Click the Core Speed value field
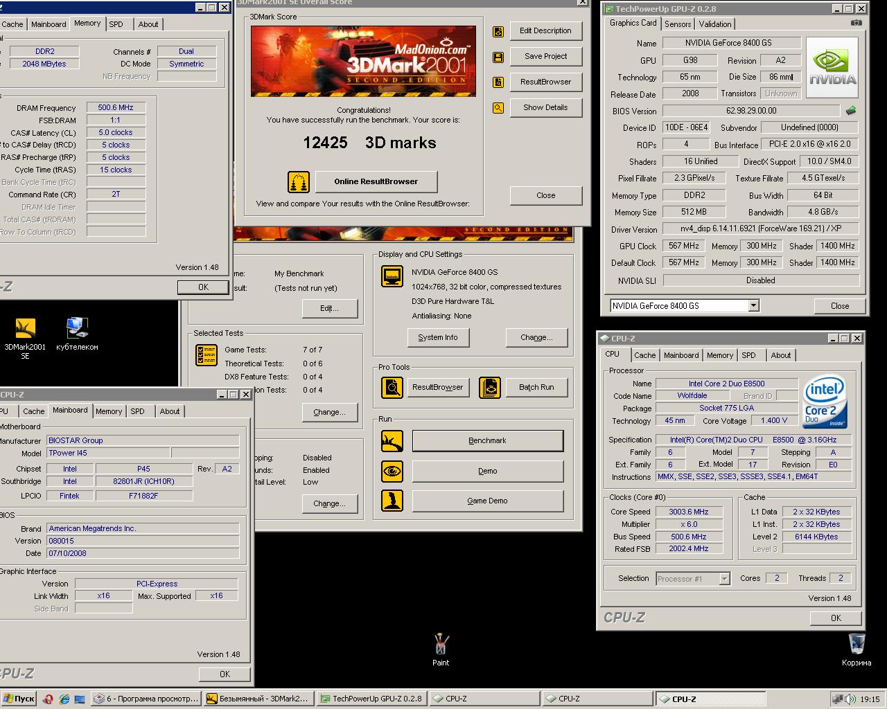The height and width of the screenshot is (709, 887). point(689,512)
